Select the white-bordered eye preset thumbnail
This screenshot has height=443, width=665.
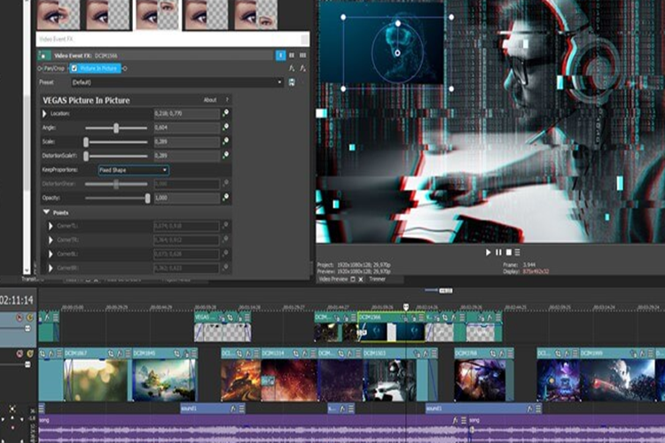pyautogui.click(x=157, y=15)
